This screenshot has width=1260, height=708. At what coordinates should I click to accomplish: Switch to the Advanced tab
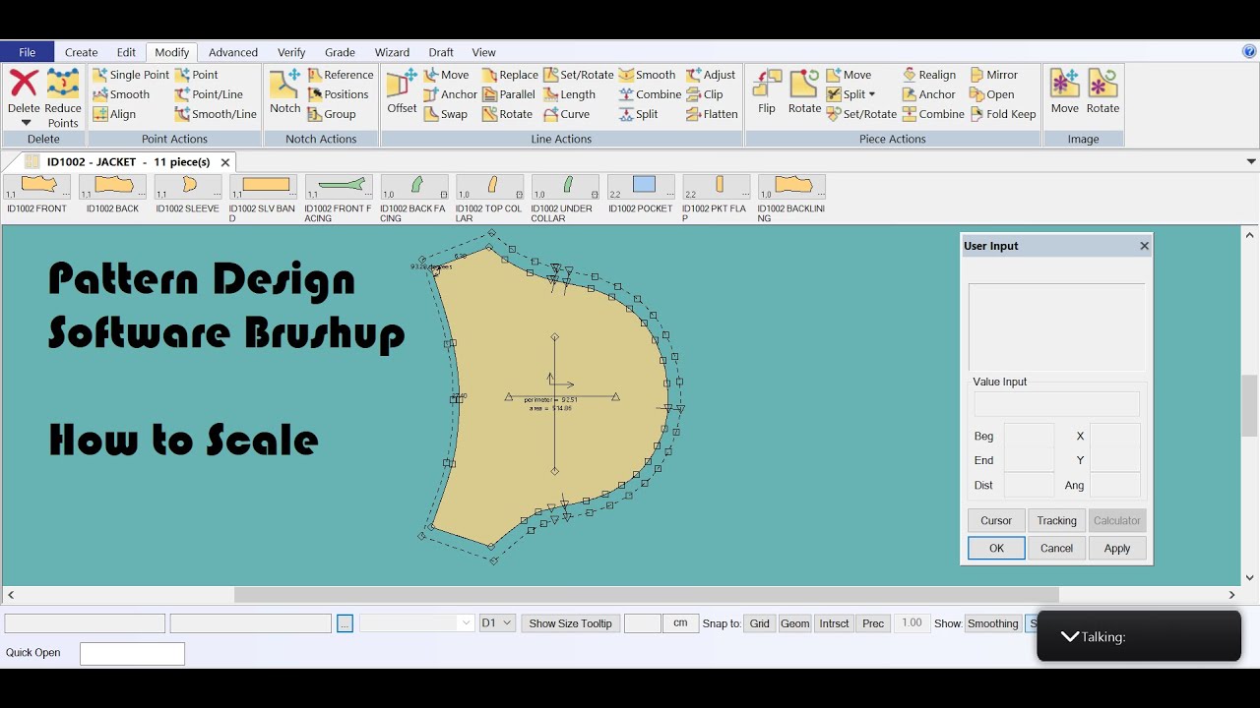[233, 52]
